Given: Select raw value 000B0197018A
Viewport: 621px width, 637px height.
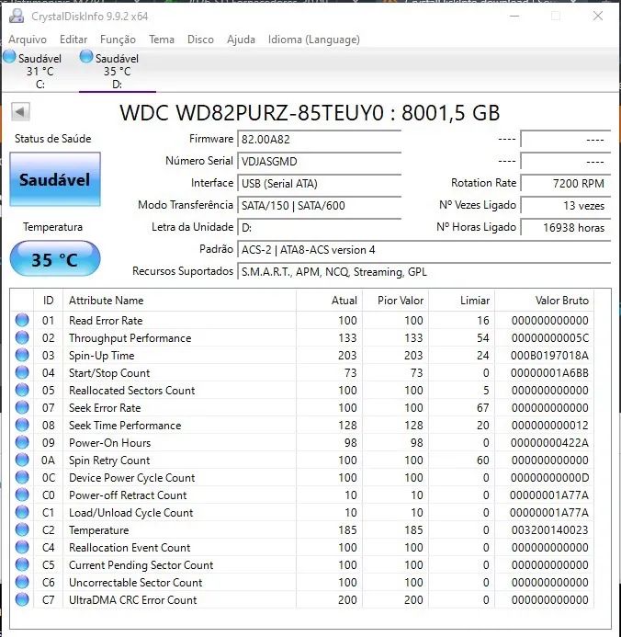Looking at the screenshot, I should click(x=549, y=356).
